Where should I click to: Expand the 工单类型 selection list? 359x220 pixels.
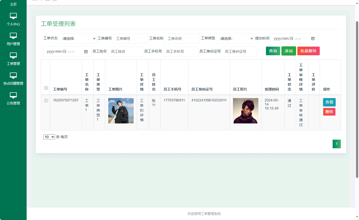(x=235, y=39)
